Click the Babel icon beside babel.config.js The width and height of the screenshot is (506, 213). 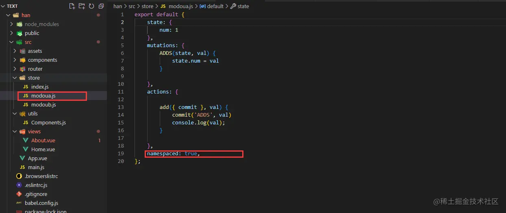(19, 203)
